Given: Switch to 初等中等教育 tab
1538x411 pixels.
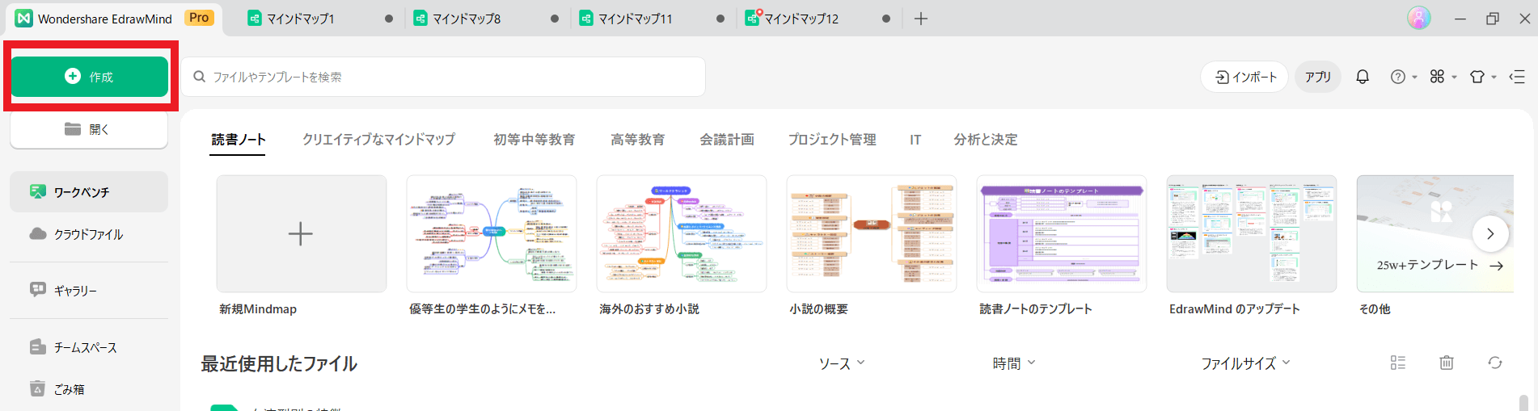Looking at the screenshot, I should coord(534,140).
